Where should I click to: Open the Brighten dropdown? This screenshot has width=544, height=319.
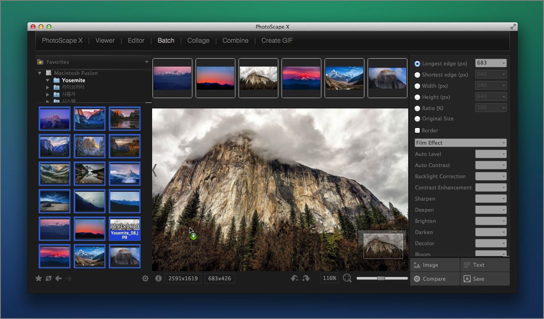[491, 221]
